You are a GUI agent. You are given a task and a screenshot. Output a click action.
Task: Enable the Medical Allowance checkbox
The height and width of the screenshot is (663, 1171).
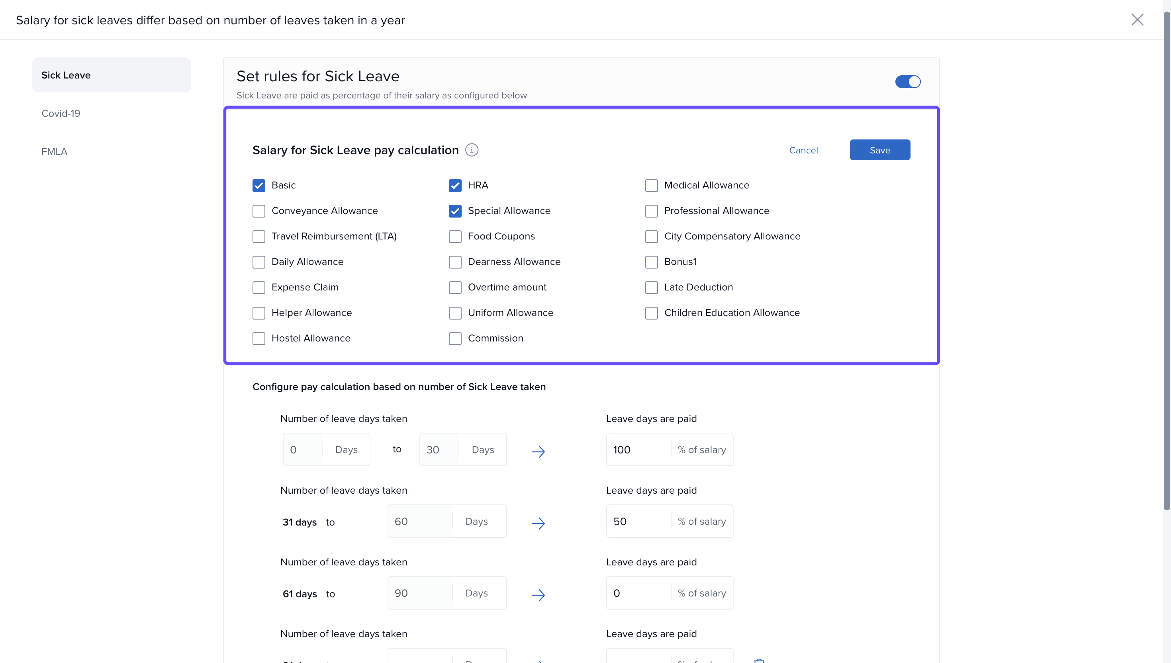tap(651, 185)
